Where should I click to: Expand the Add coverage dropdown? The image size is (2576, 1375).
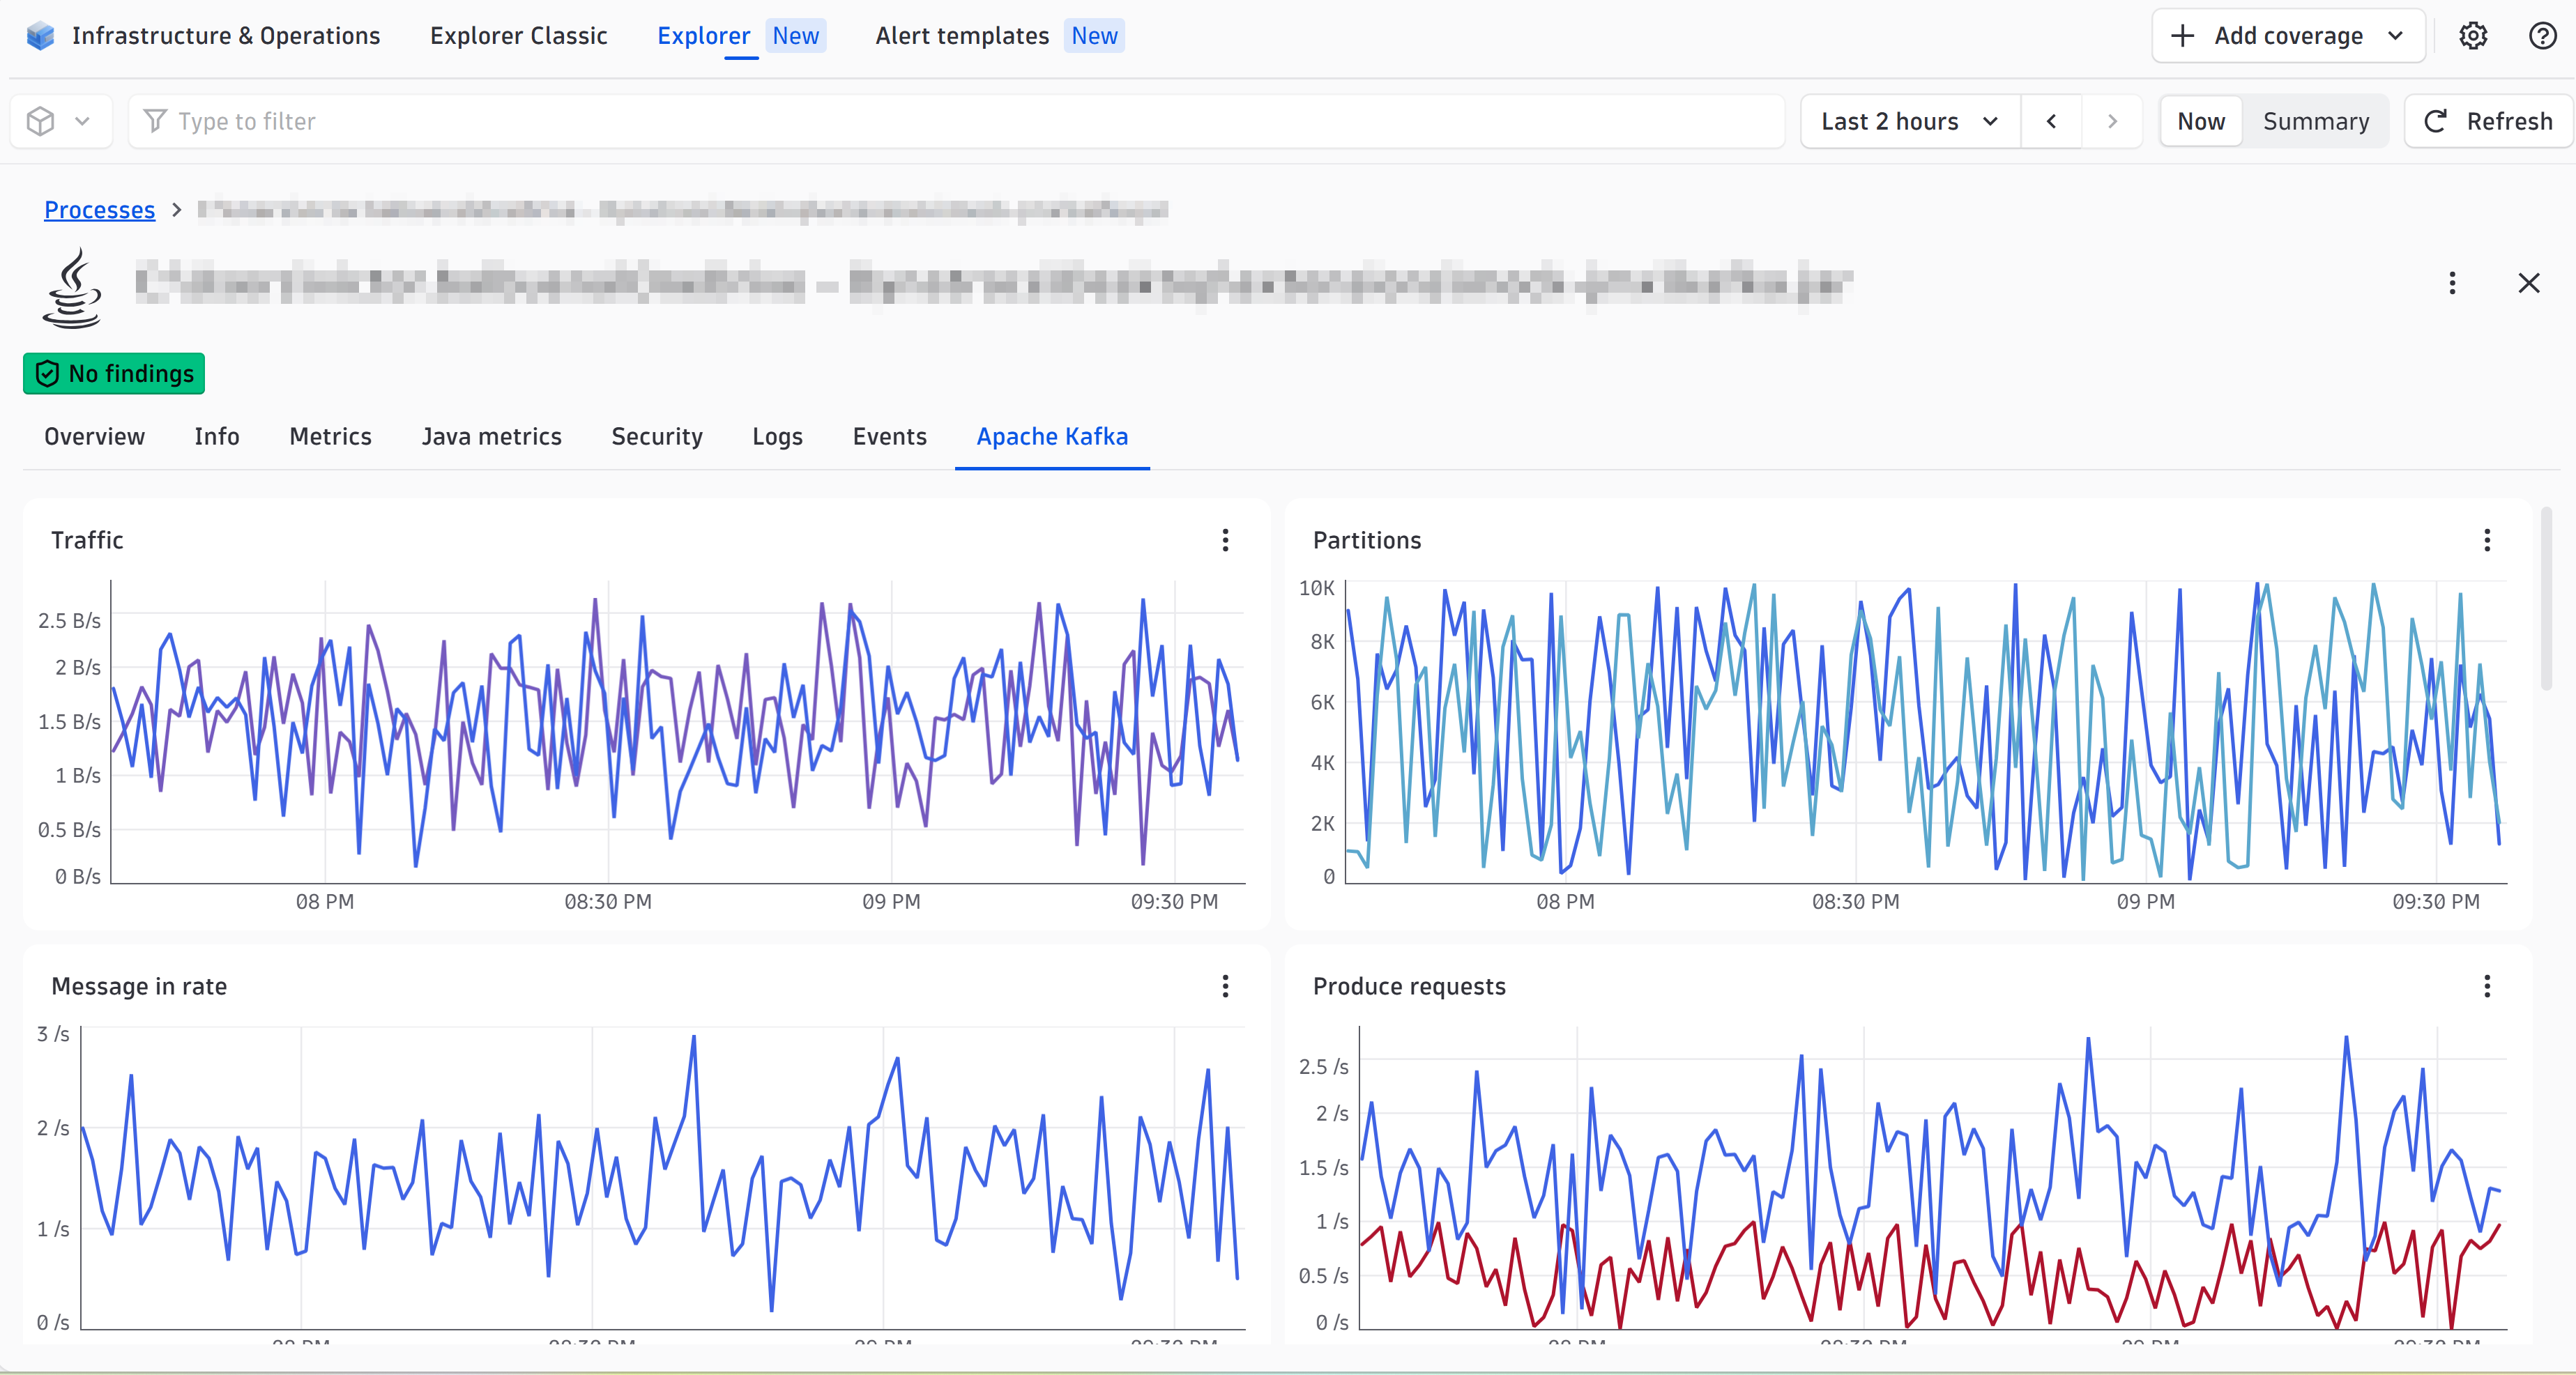coord(2396,36)
